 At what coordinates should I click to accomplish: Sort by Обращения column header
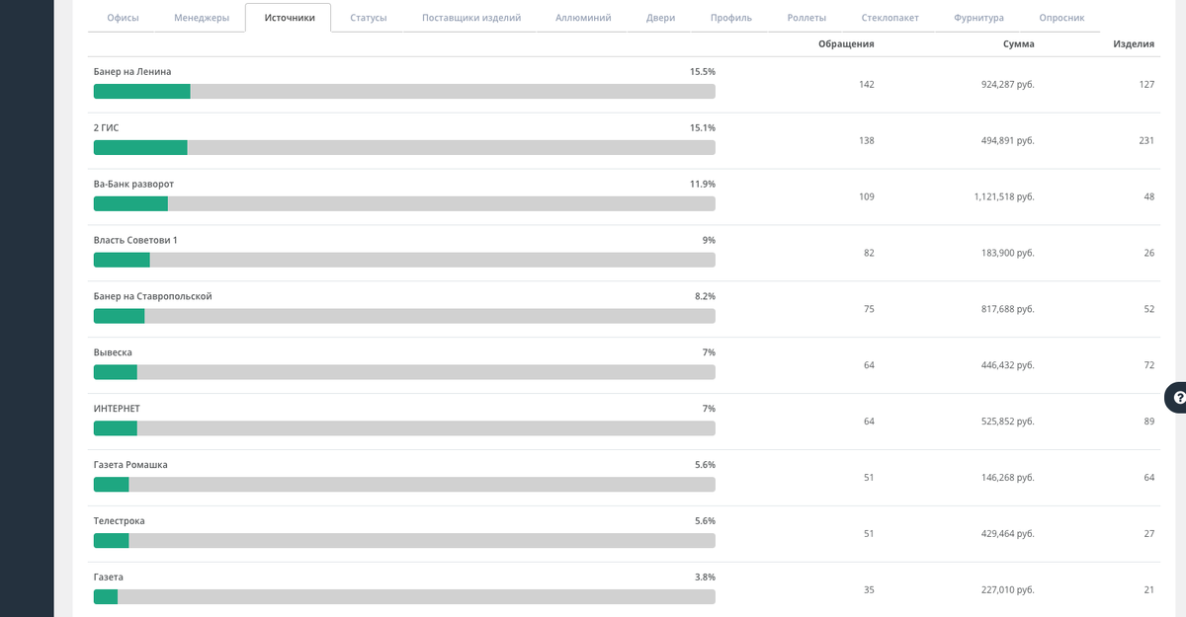point(846,44)
